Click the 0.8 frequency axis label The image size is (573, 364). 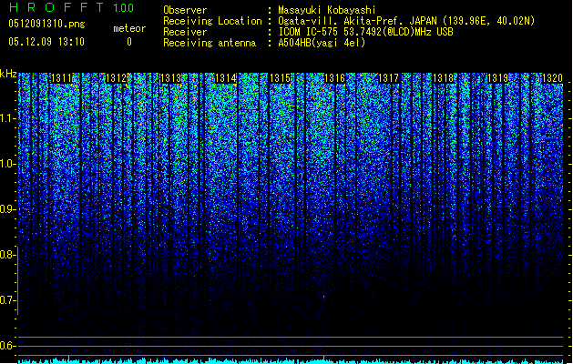click(7, 255)
